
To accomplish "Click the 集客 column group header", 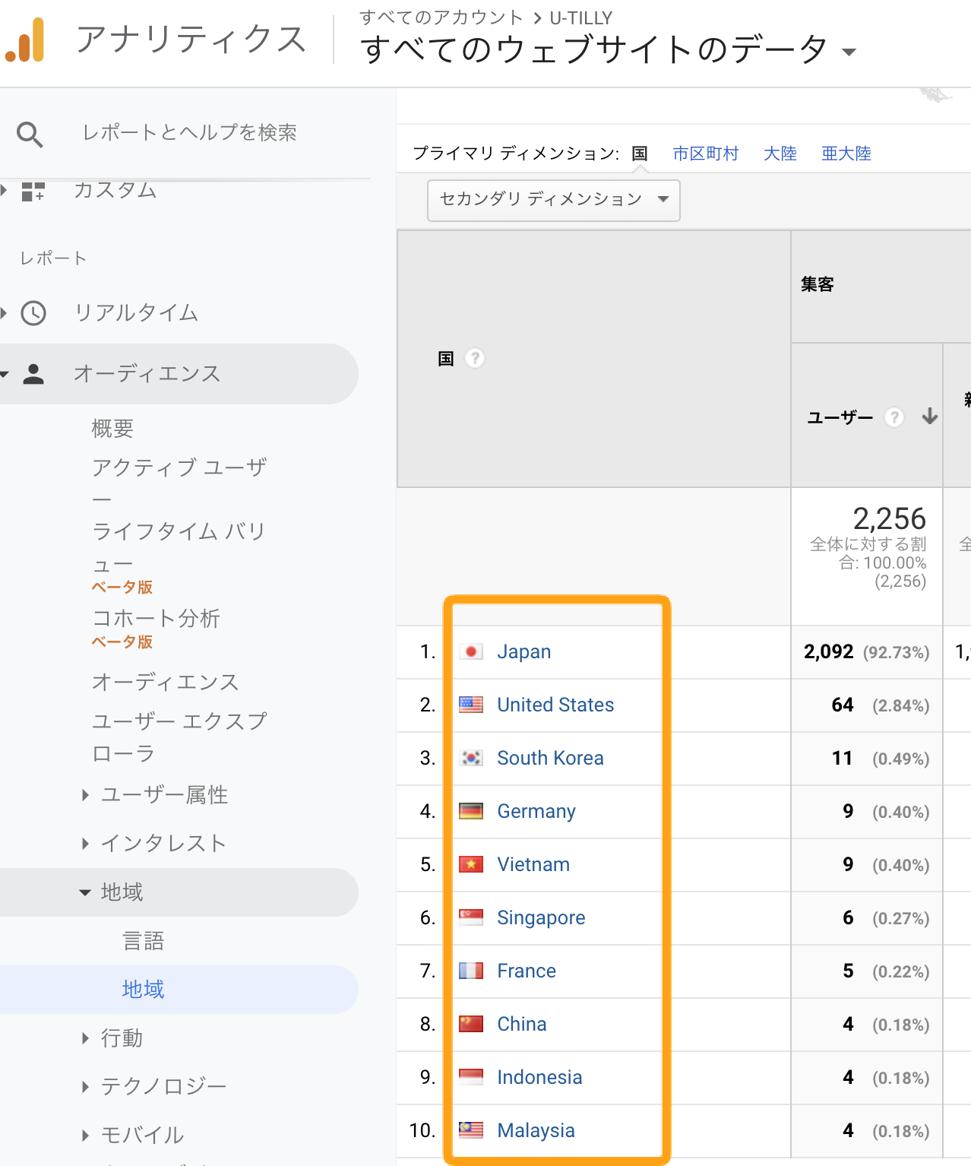I will pos(818,284).
